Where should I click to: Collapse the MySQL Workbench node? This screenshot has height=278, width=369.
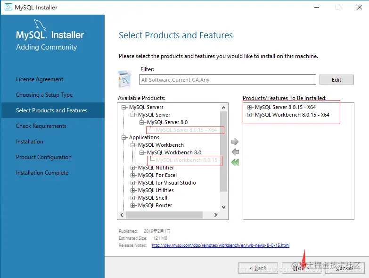pos(132,145)
